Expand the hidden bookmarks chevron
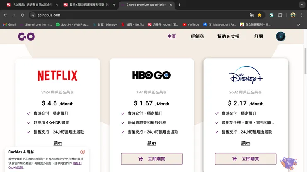Image resolution: width=307 pixels, height=172 pixels. [298, 24]
